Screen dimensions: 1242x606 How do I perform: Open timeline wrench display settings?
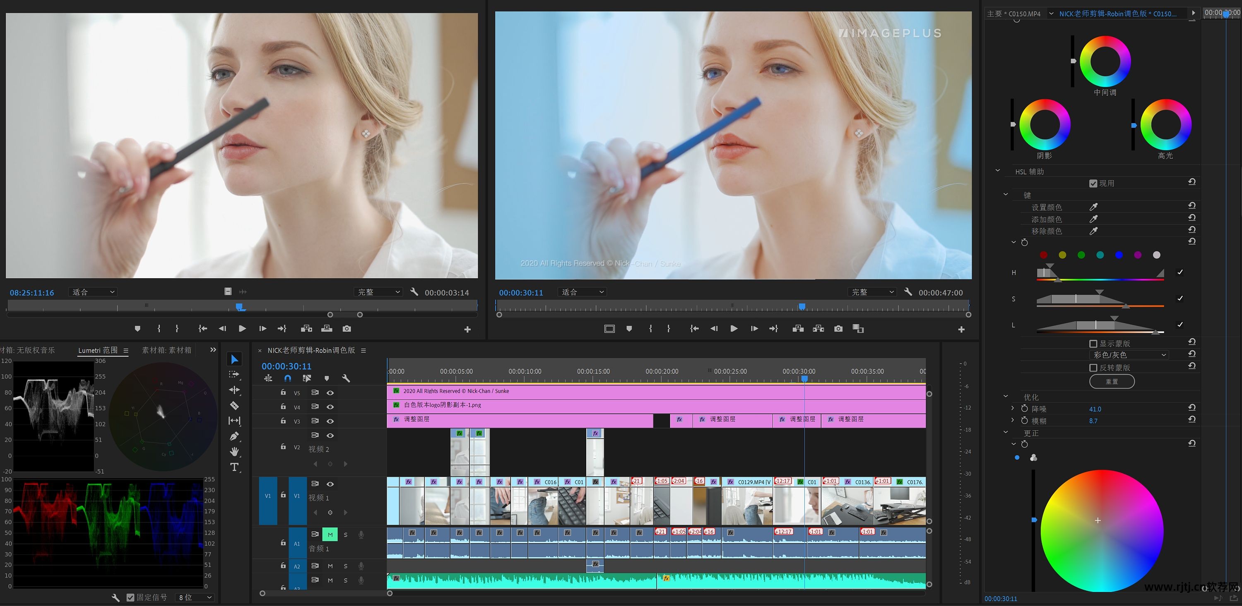(x=346, y=378)
